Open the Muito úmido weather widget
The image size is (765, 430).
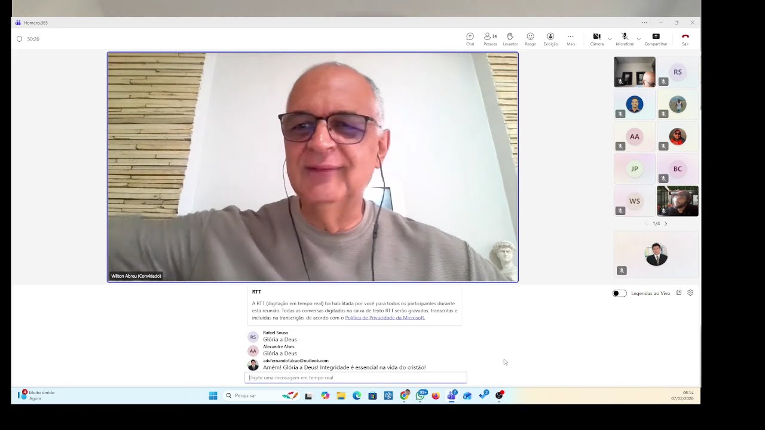(x=37, y=395)
